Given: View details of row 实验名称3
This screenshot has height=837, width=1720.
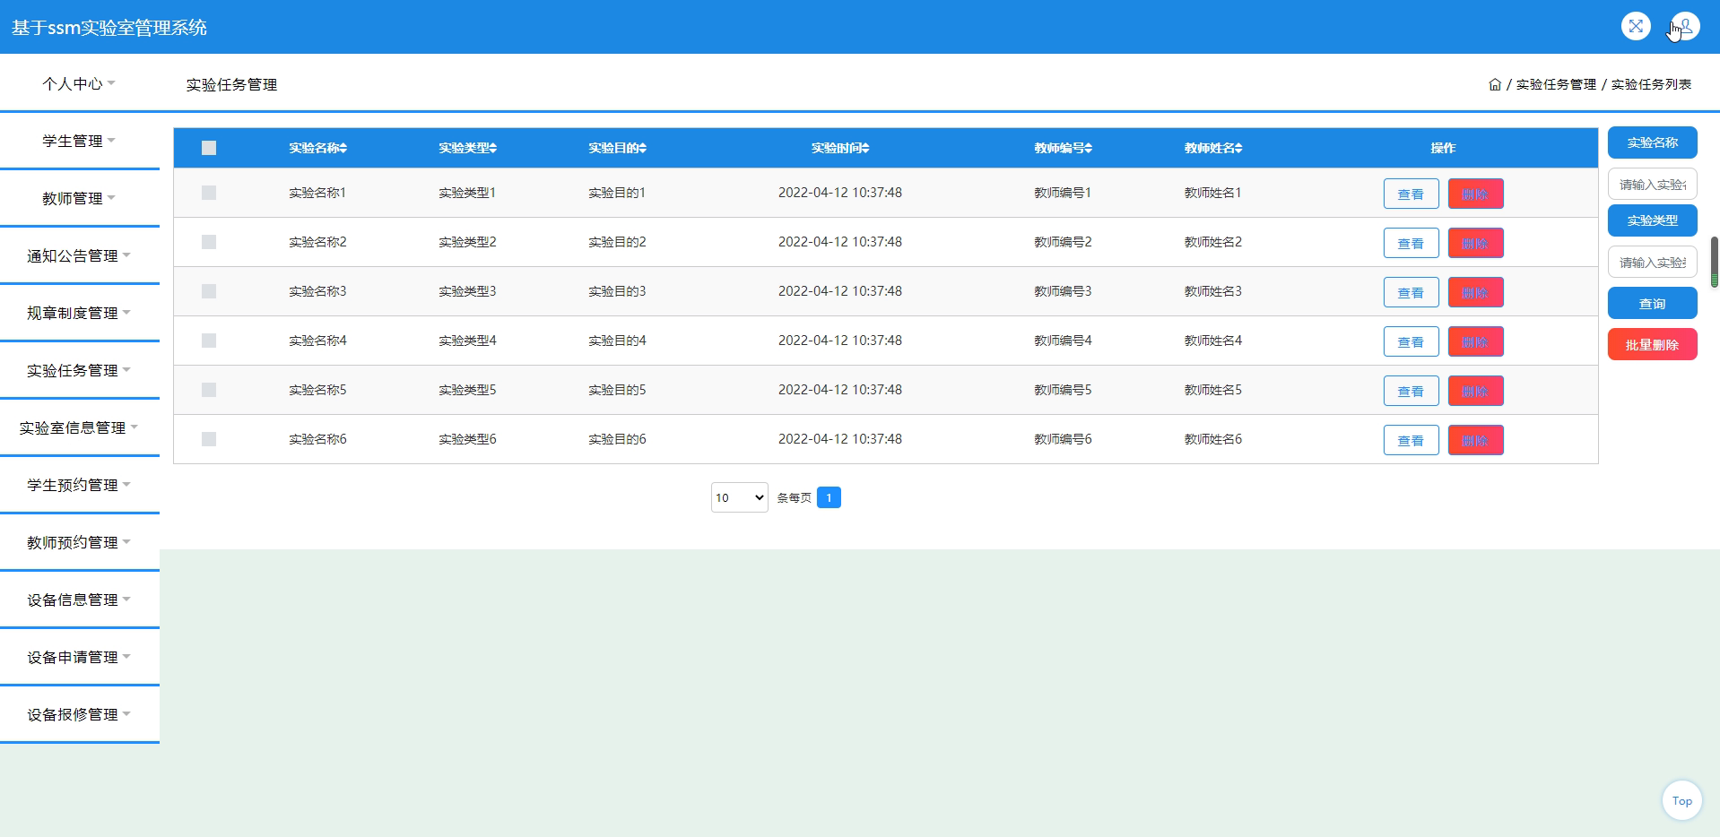Looking at the screenshot, I should 1411,292.
